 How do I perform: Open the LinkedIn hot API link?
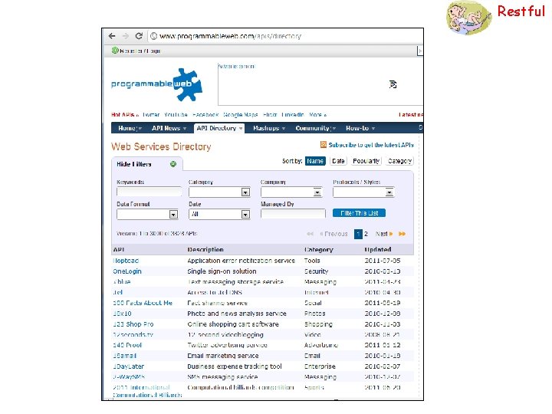click(293, 115)
